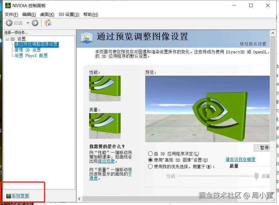Viewport: 279px width, 205px height.
Task: Click the vertical scrollbar thumb
Action: tap(273, 88)
